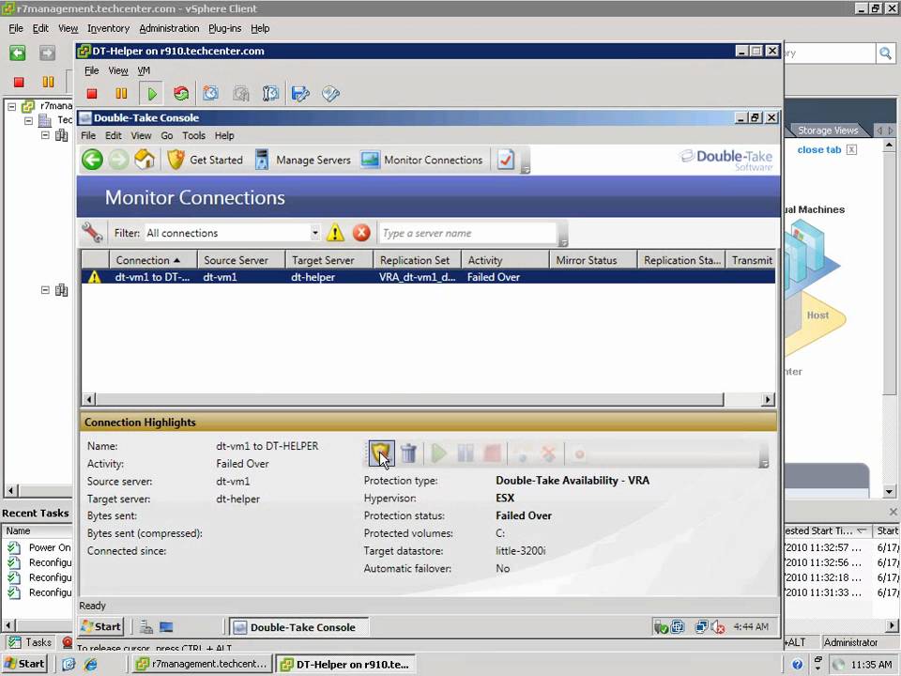Image resolution: width=901 pixels, height=676 pixels.
Task: Select the dt-vm1 to DT-HELPER connection row
Action: [x=428, y=277]
